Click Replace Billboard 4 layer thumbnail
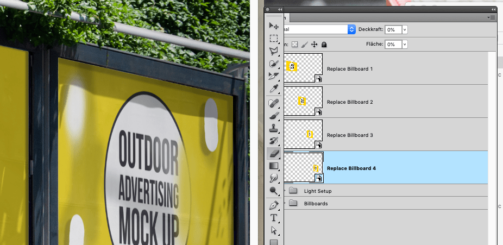 coord(303,167)
